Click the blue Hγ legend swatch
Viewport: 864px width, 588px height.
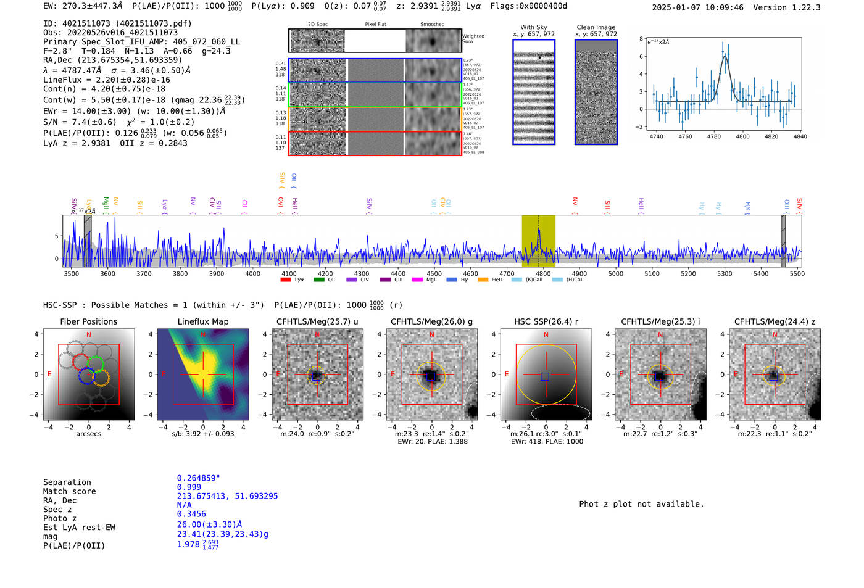(x=452, y=280)
